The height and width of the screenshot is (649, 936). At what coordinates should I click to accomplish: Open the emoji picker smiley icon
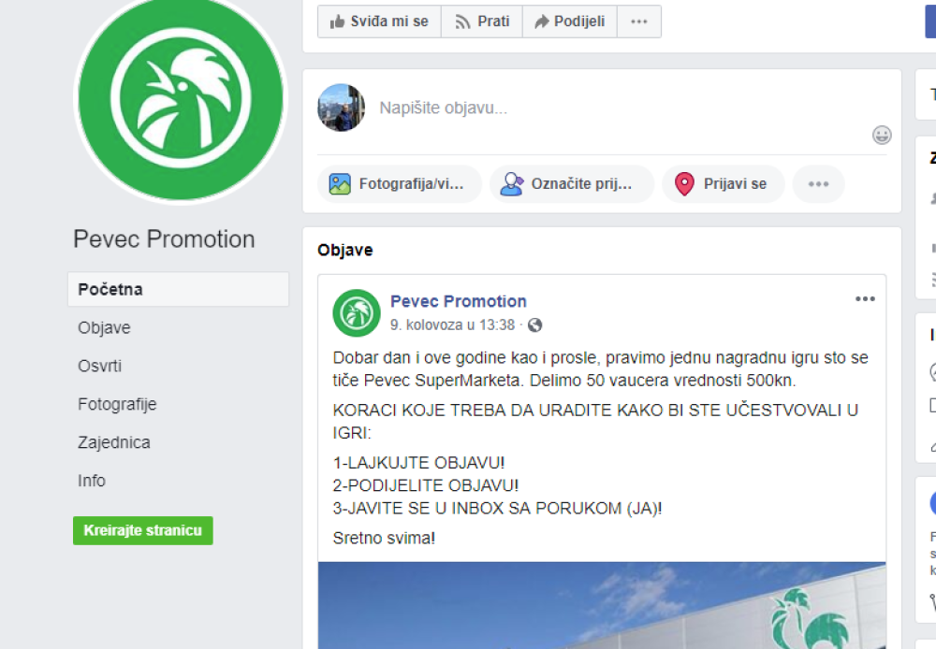(882, 136)
